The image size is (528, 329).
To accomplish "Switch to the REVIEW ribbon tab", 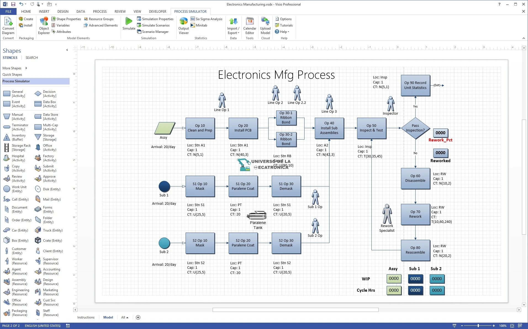I will tap(120, 12).
